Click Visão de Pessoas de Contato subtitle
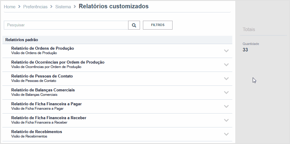The width and height of the screenshot is (290, 144). [34, 81]
